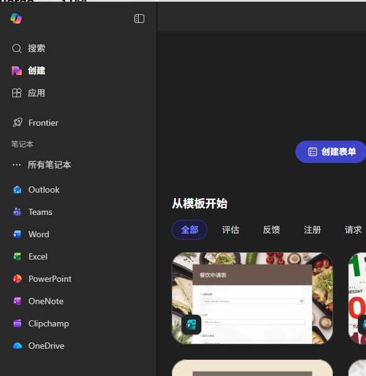
Task: Launch Word from its sidebar icon
Action: (17, 234)
